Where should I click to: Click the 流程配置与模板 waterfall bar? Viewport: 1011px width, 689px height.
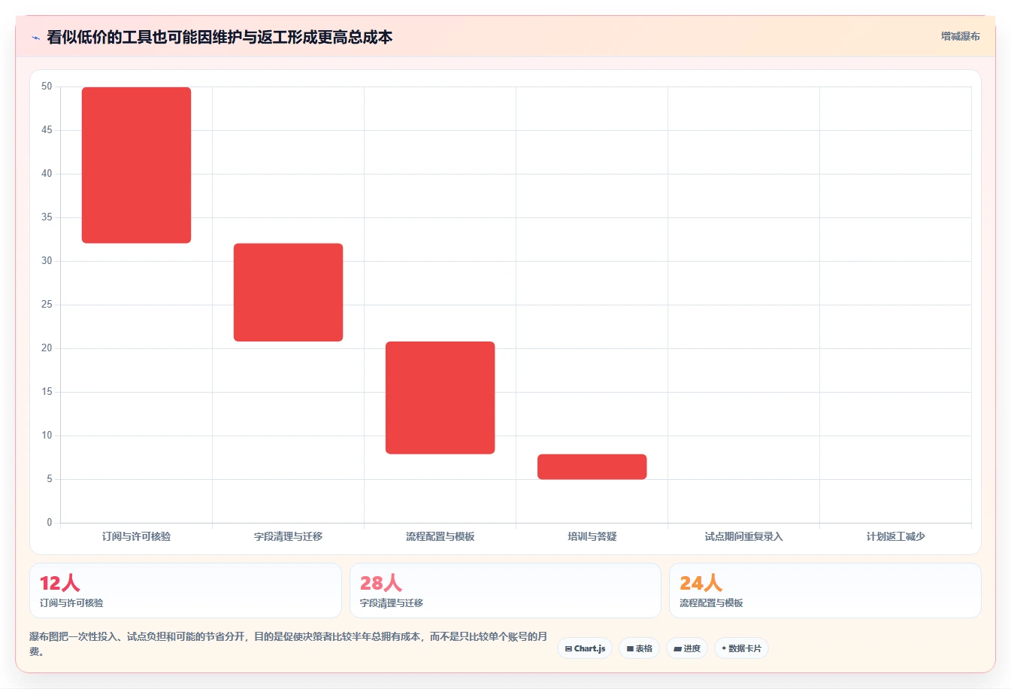pos(440,398)
